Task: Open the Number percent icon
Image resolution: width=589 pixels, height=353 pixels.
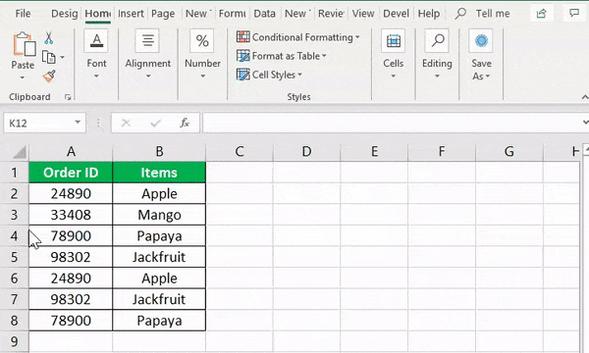Action: tap(202, 40)
